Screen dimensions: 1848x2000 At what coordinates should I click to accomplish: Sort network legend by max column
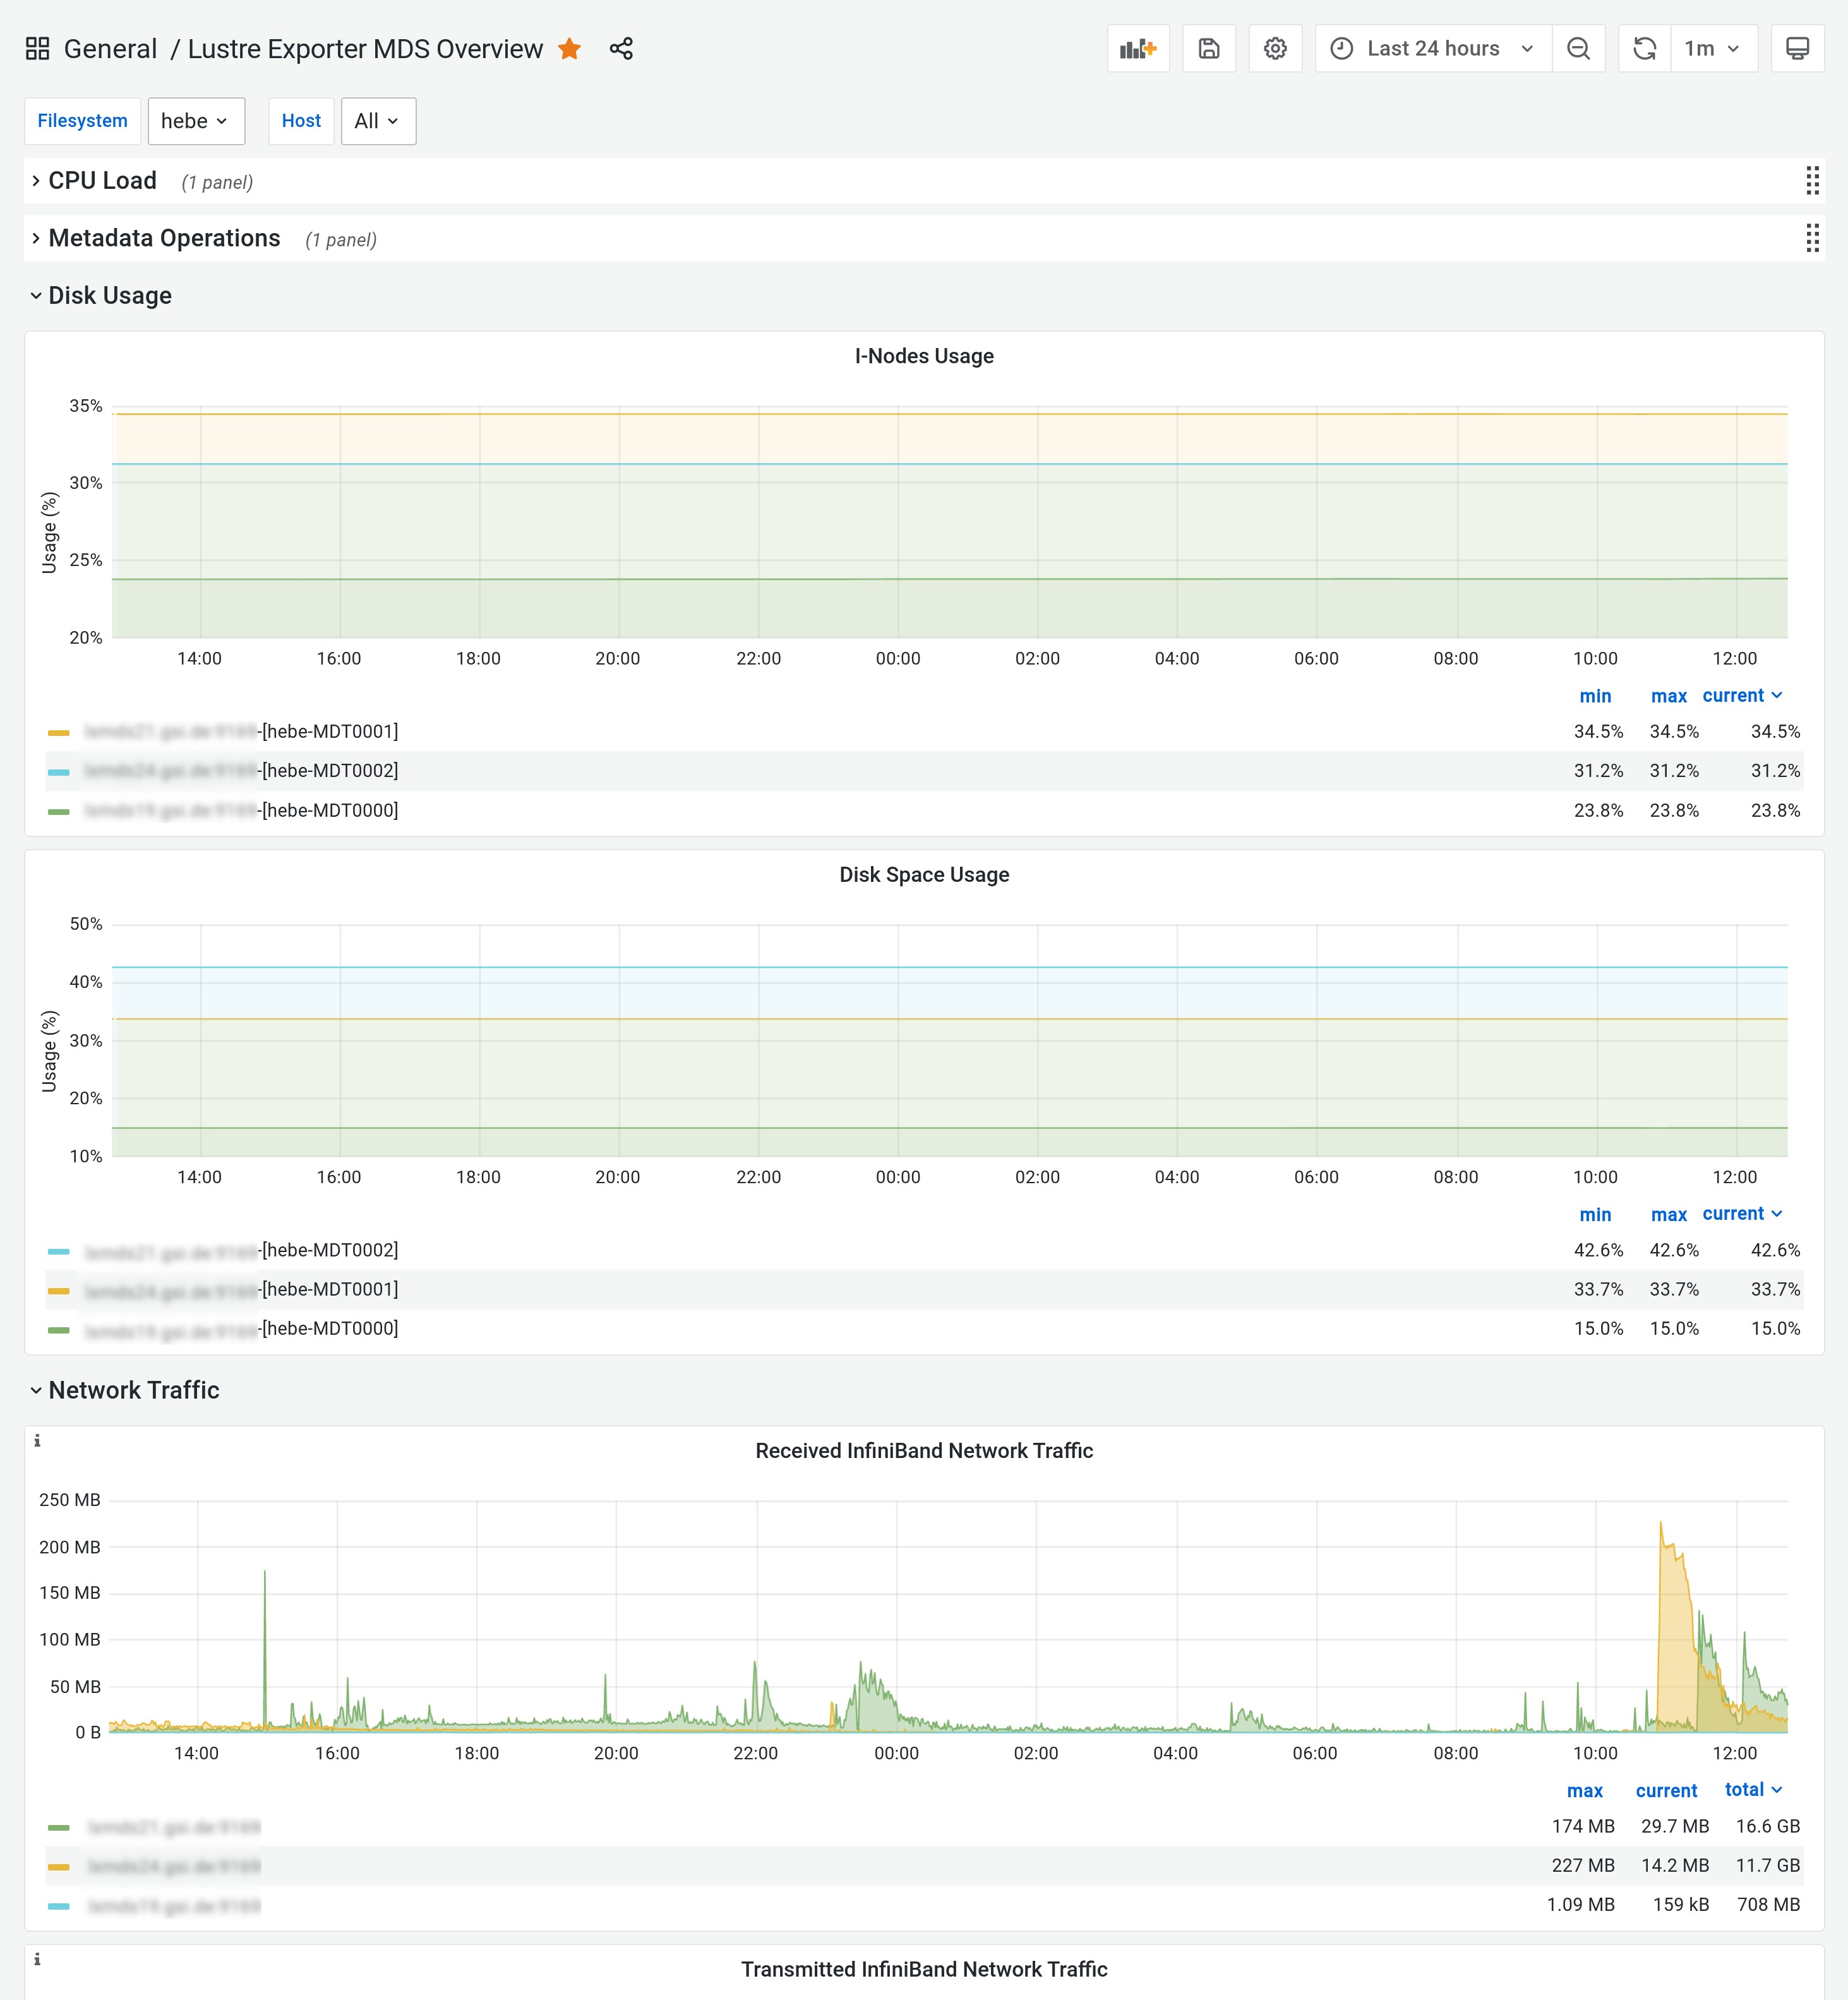pyautogui.click(x=1584, y=1790)
